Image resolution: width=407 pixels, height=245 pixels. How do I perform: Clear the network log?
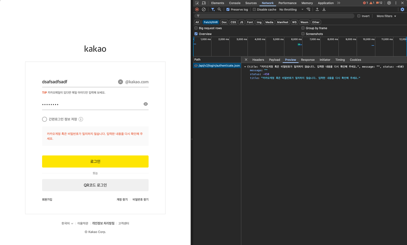(203, 9)
